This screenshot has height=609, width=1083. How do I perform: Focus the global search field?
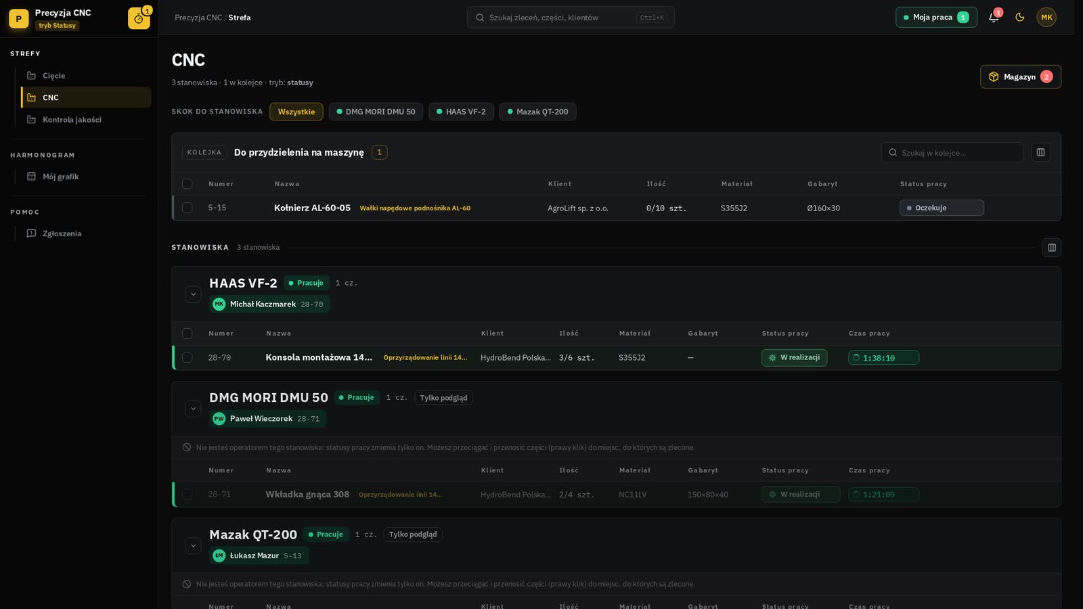(571, 18)
